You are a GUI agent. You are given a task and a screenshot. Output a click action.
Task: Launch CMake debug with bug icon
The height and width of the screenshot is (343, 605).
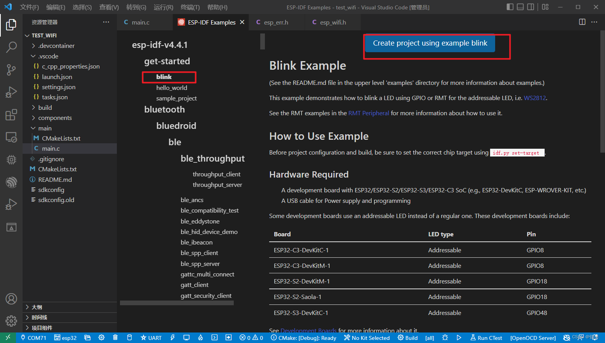[x=445, y=338]
